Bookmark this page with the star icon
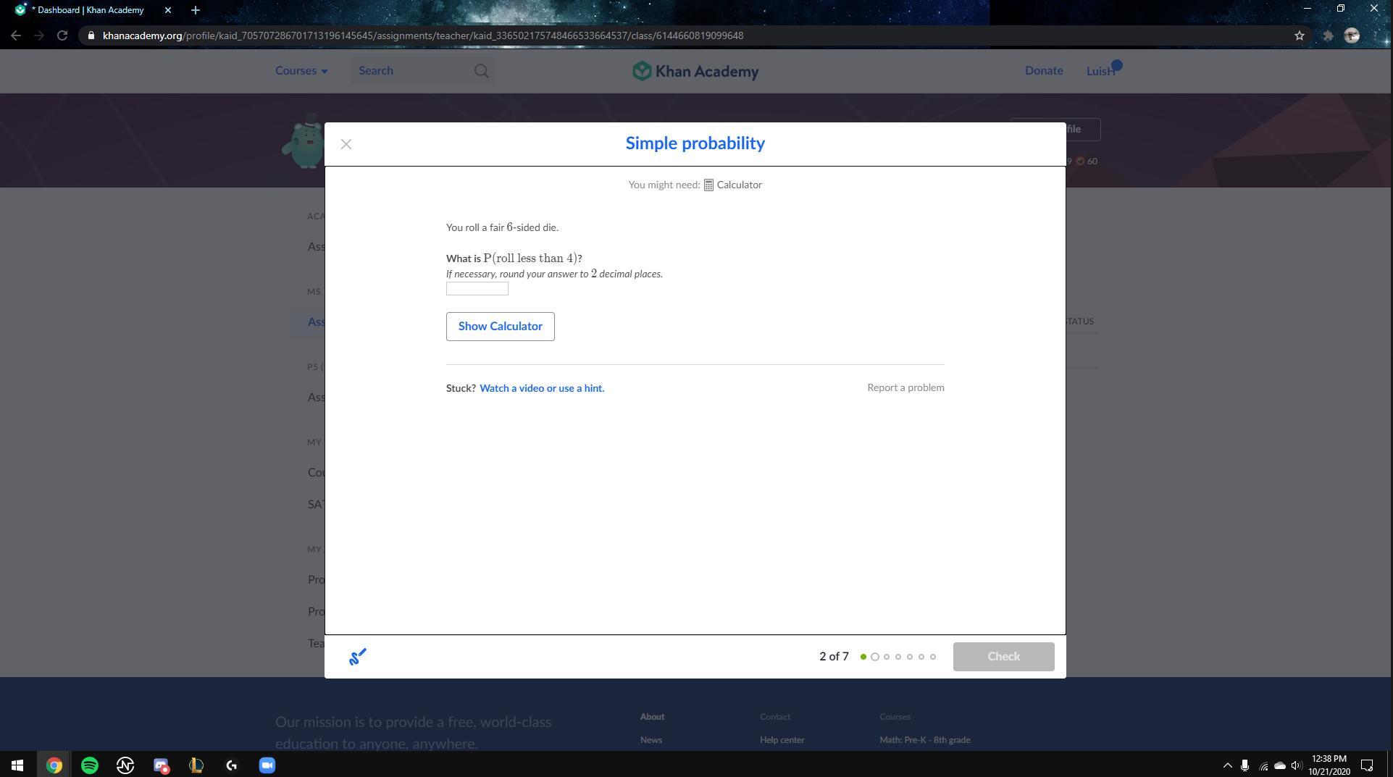Image resolution: width=1393 pixels, height=777 pixels. click(1300, 35)
